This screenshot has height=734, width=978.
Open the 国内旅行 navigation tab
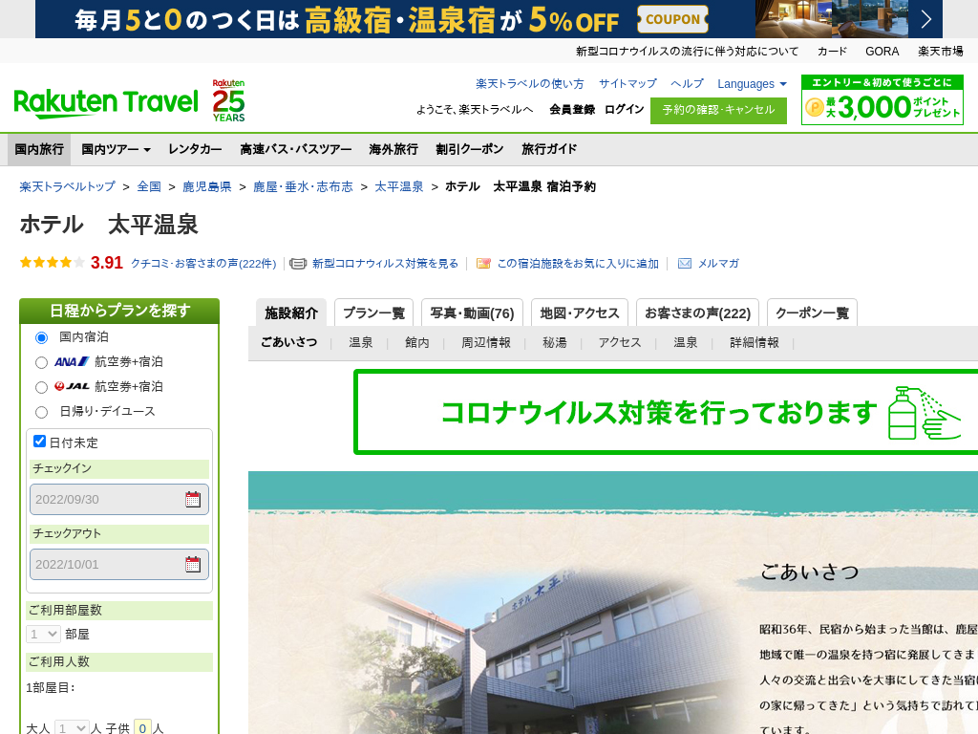coord(39,149)
